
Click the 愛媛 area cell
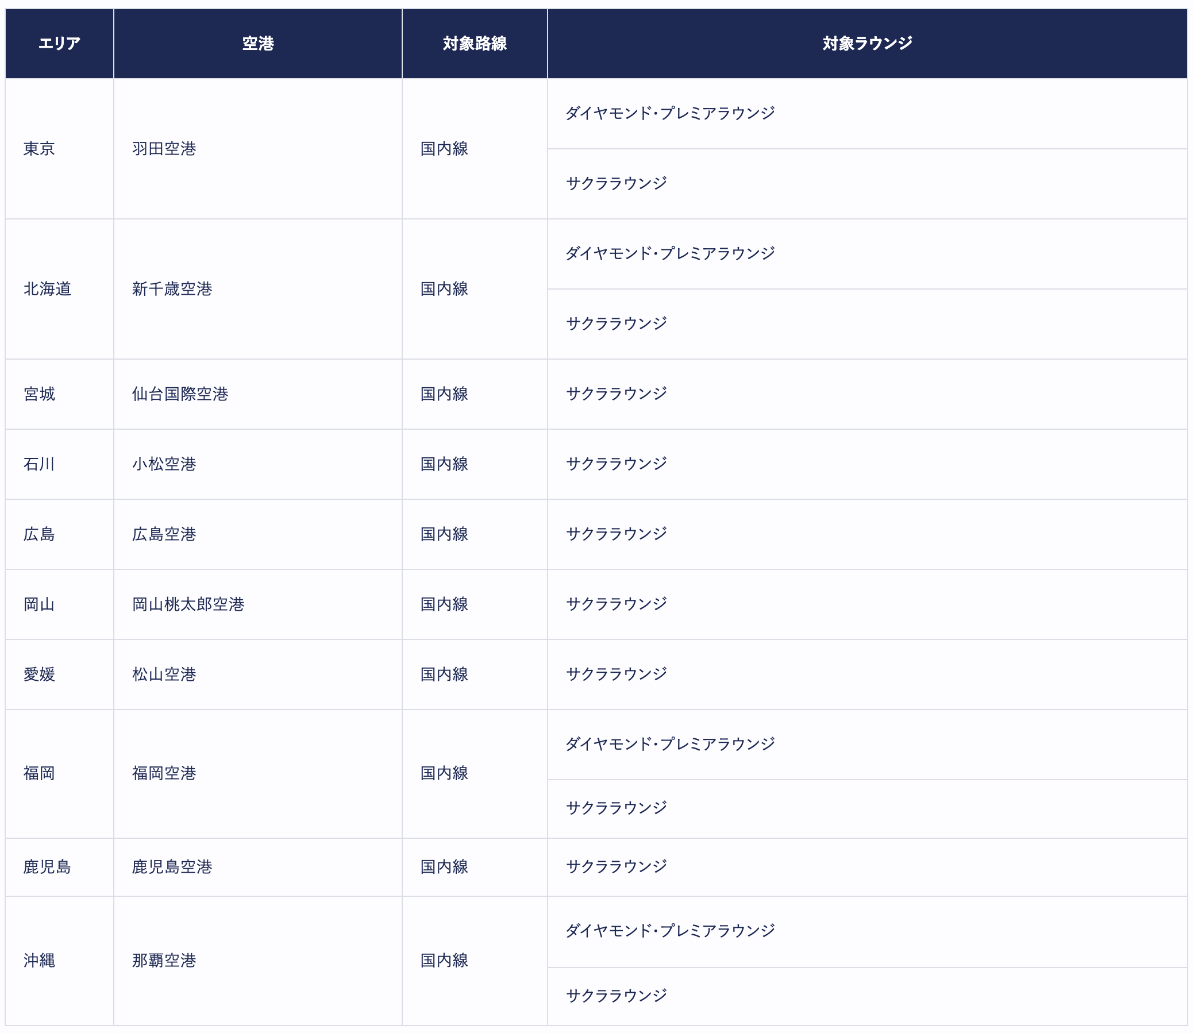pyautogui.click(x=39, y=674)
